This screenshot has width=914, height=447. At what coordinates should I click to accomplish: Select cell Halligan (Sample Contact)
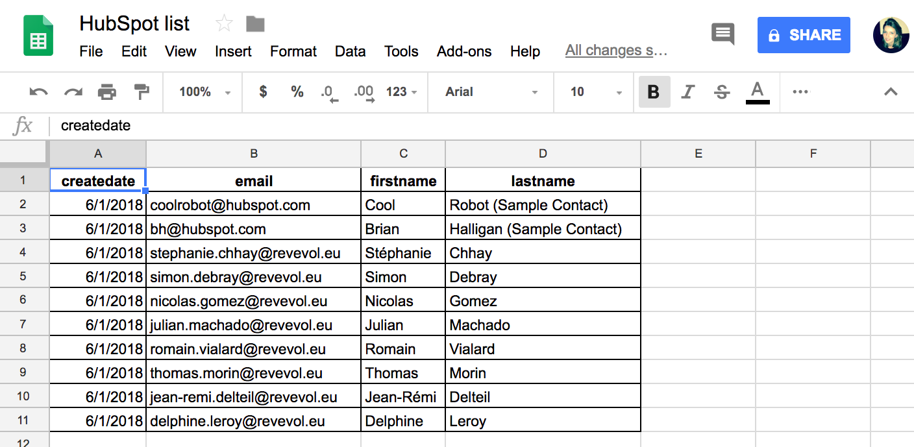click(x=543, y=229)
